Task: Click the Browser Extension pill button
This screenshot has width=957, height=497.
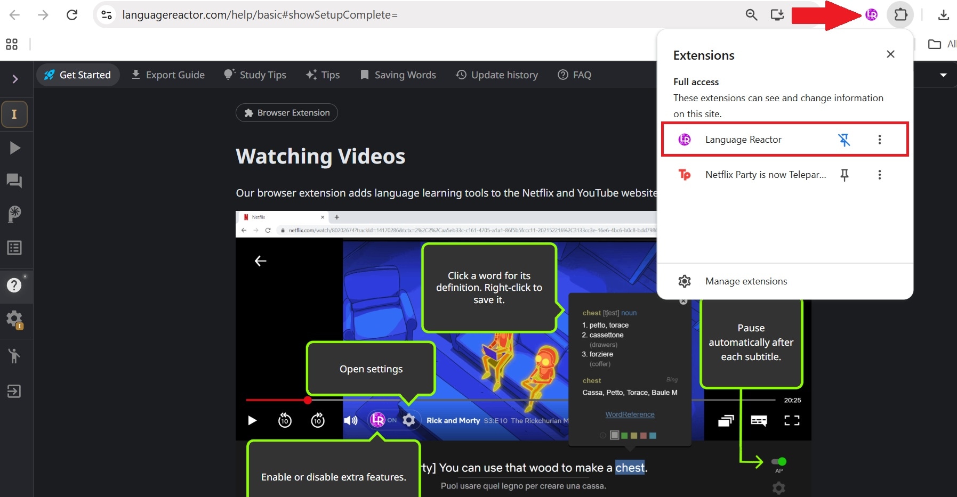Action: (x=287, y=113)
